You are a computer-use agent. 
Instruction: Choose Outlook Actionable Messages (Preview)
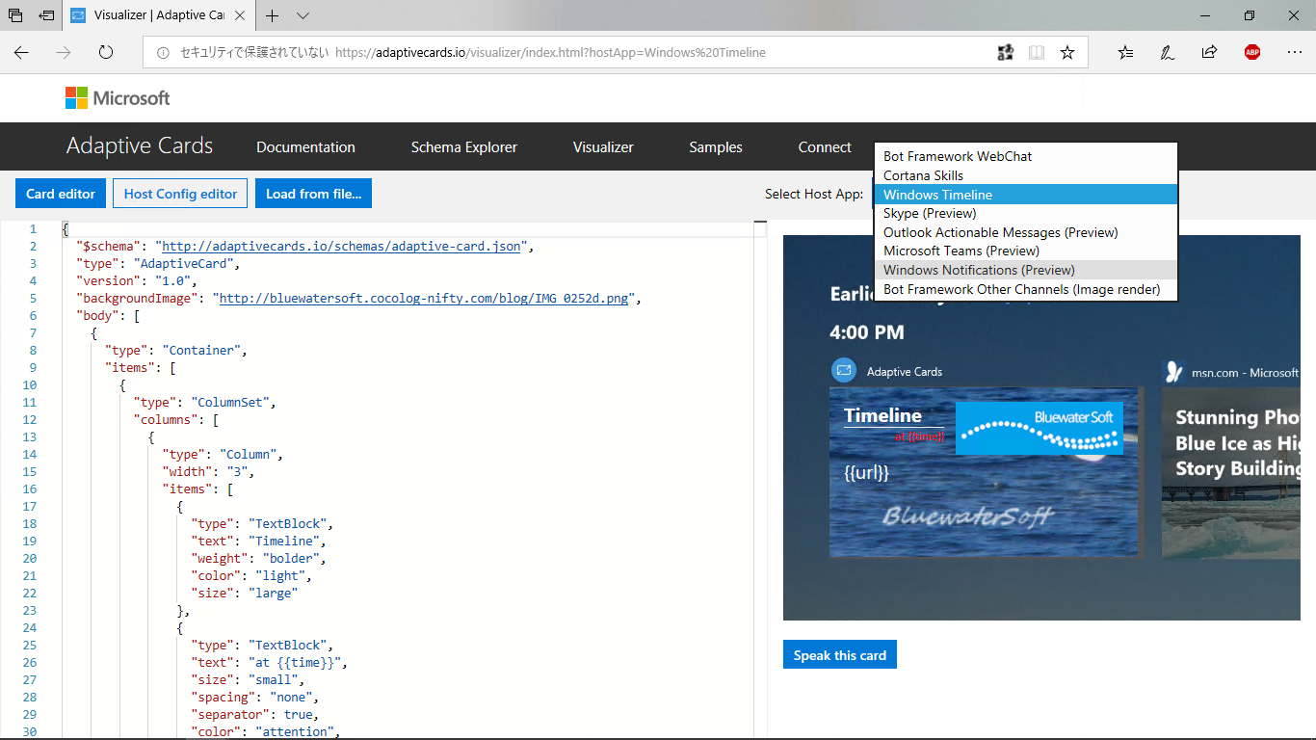coord(1026,232)
